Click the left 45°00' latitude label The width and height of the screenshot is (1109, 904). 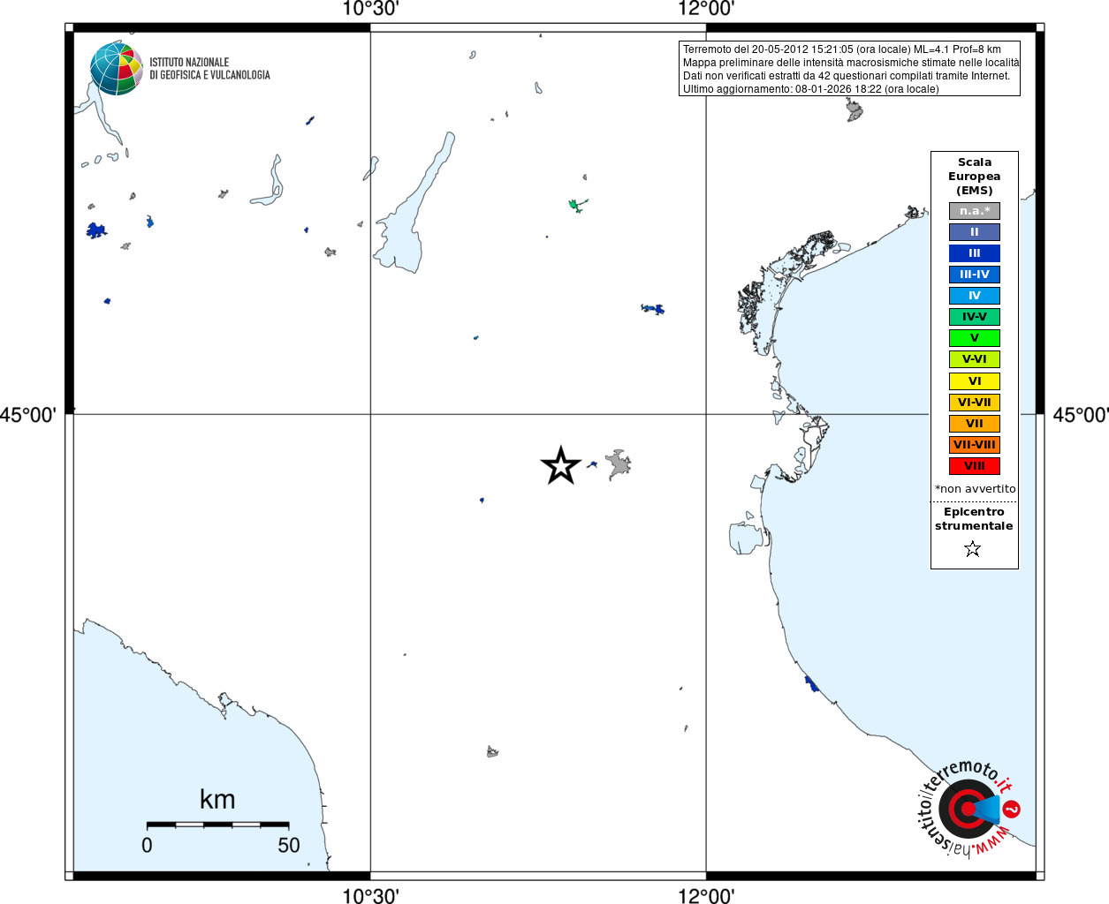click(28, 415)
